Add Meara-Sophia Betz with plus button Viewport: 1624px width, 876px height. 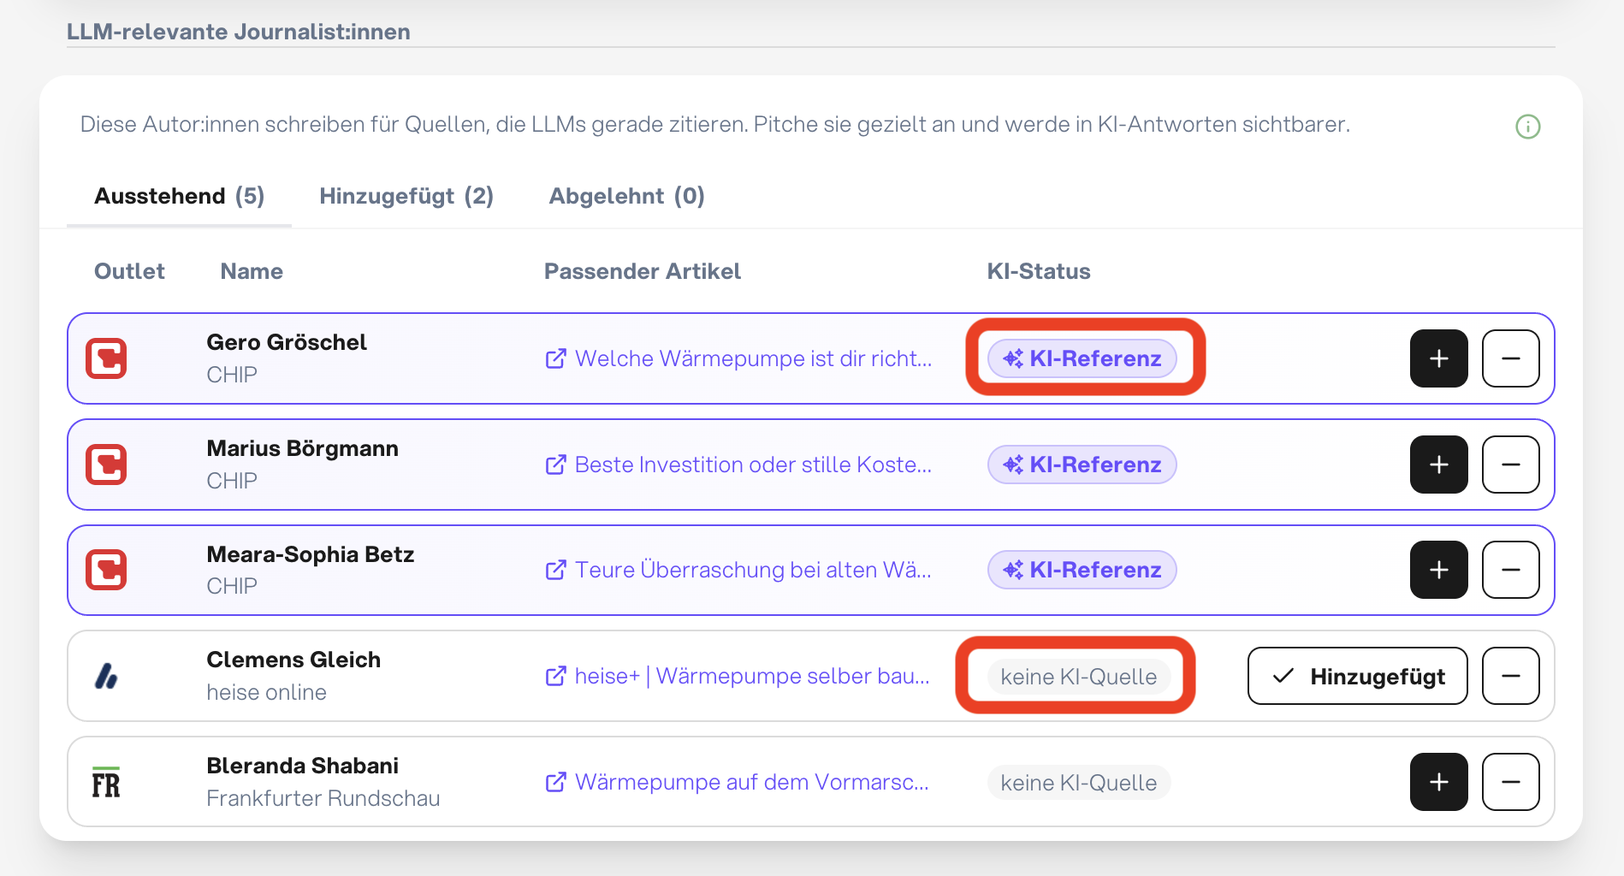(x=1438, y=570)
